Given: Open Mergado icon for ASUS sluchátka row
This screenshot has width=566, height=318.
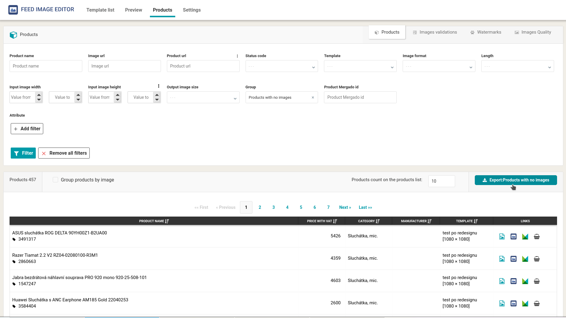Looking at the screenshot, I should point(525,236).
